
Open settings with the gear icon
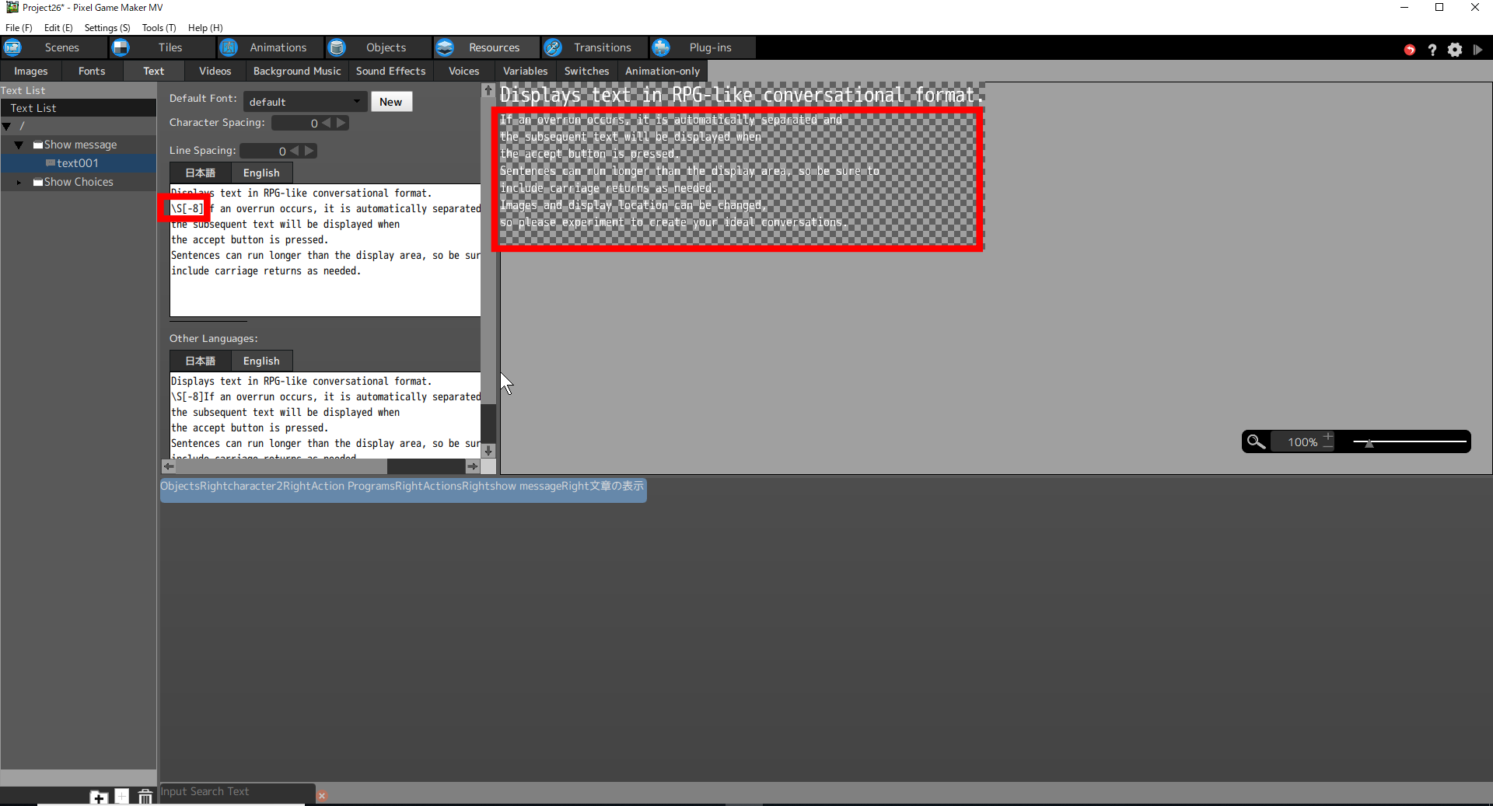point(1455,50)
